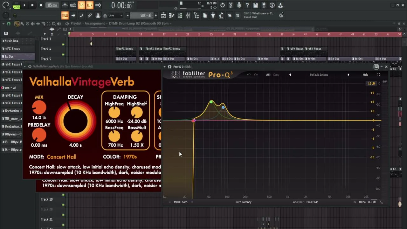Select the playlist pencil draw tool

[17, 24]
